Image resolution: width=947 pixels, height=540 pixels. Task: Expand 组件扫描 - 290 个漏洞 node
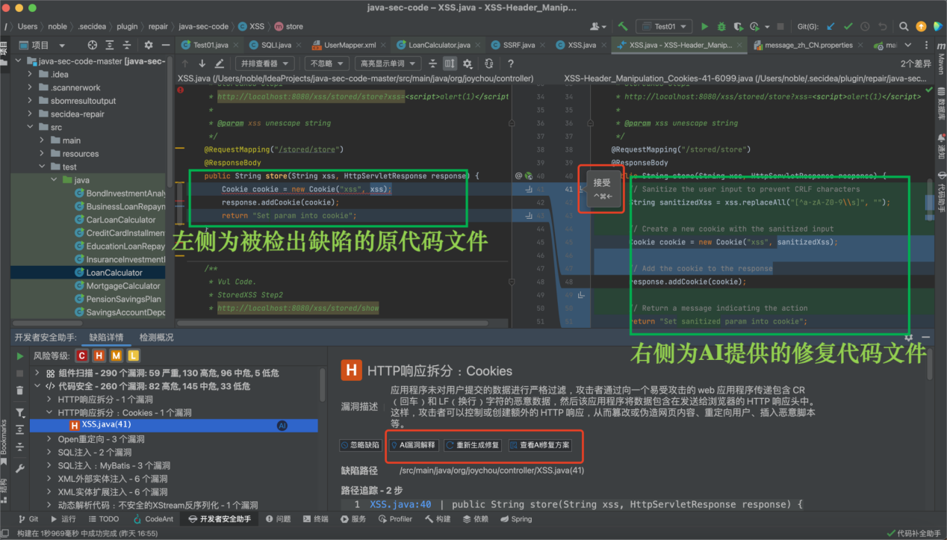(39, 373)
